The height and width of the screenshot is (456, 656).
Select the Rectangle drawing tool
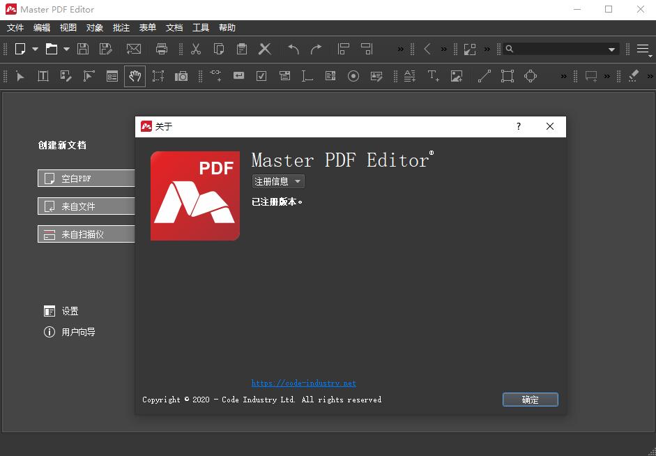click(x=508, y=76)
